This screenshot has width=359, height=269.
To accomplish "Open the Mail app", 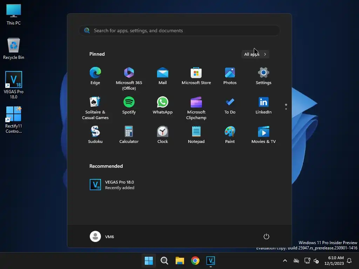I will 163,76.
